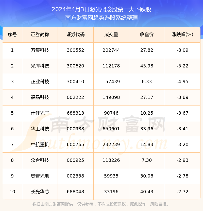Click the 成交量 column header
This screenshot has width=203, height=211.
pos(111,34)
